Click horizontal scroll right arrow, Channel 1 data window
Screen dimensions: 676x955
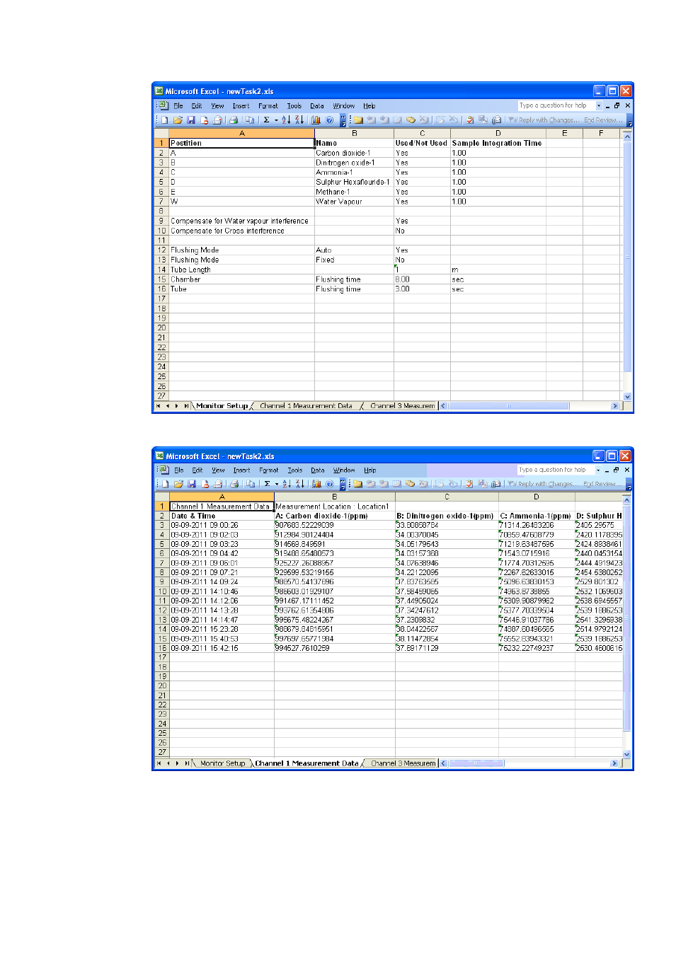tap(614, 763)
